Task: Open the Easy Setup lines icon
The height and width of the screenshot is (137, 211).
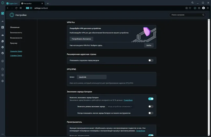Action: [208, 8]
